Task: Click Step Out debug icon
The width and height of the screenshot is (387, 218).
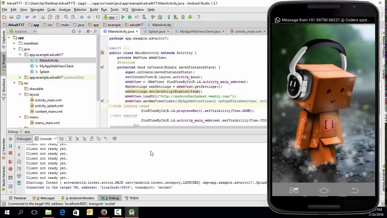Action: point(91,139)
